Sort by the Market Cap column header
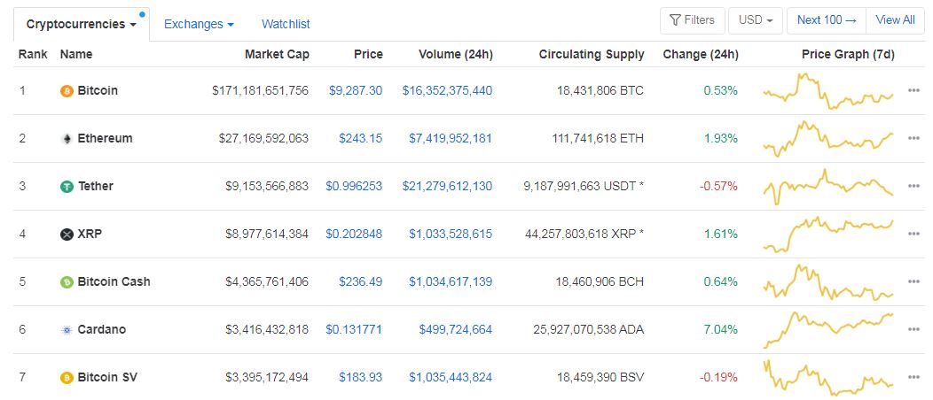 [x=278, y=55]
